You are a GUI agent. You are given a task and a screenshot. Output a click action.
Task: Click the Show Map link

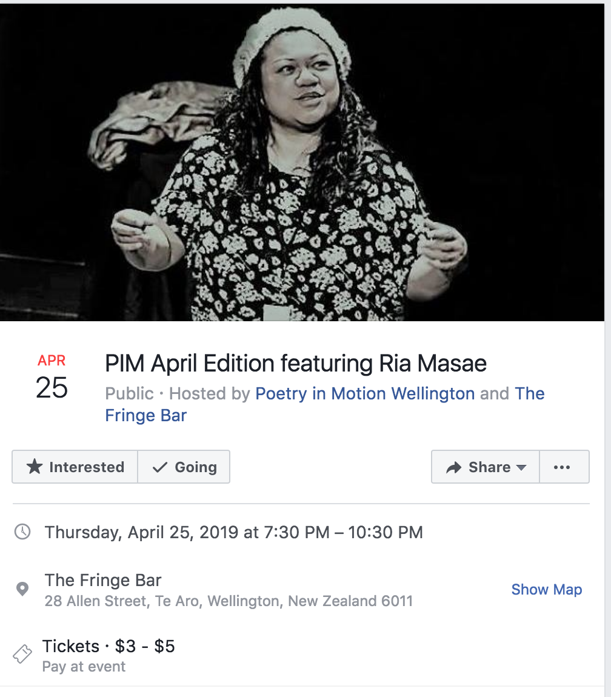click(546, 589)
